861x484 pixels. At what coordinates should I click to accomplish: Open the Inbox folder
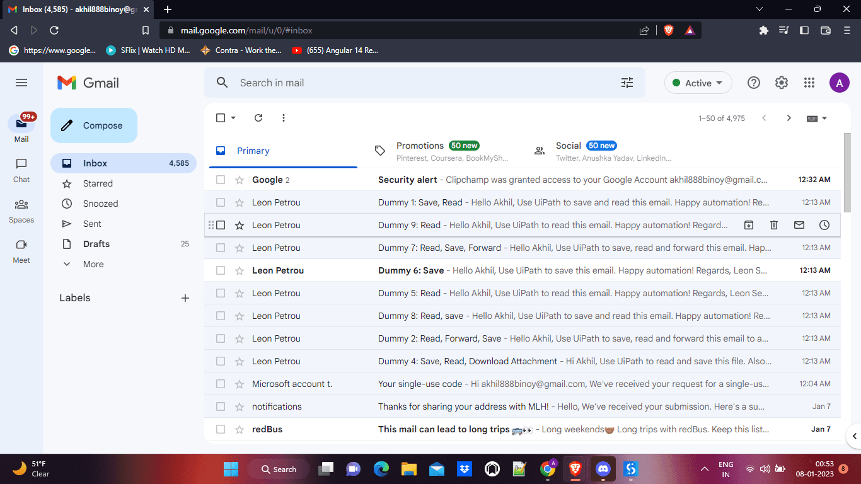pos(124,163)
